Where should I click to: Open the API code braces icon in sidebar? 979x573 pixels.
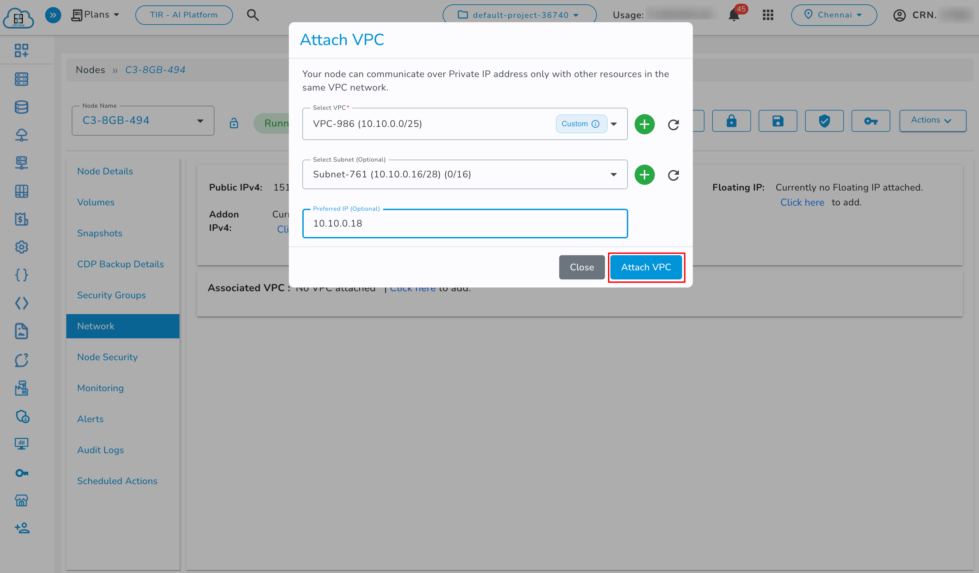pyautogui.click(x=21, y=275)
